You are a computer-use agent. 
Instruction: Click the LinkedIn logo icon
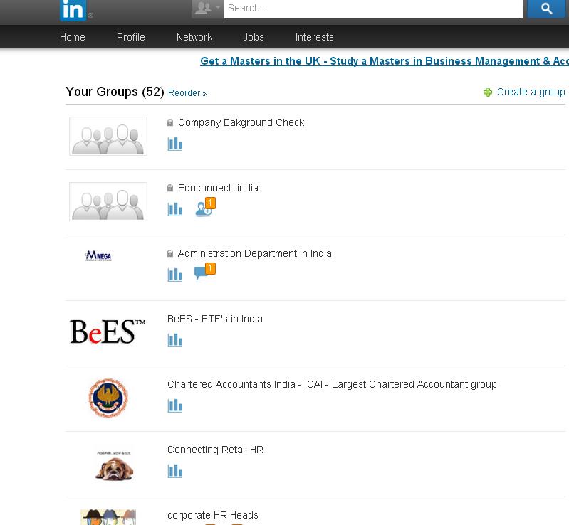coord(73,10)
